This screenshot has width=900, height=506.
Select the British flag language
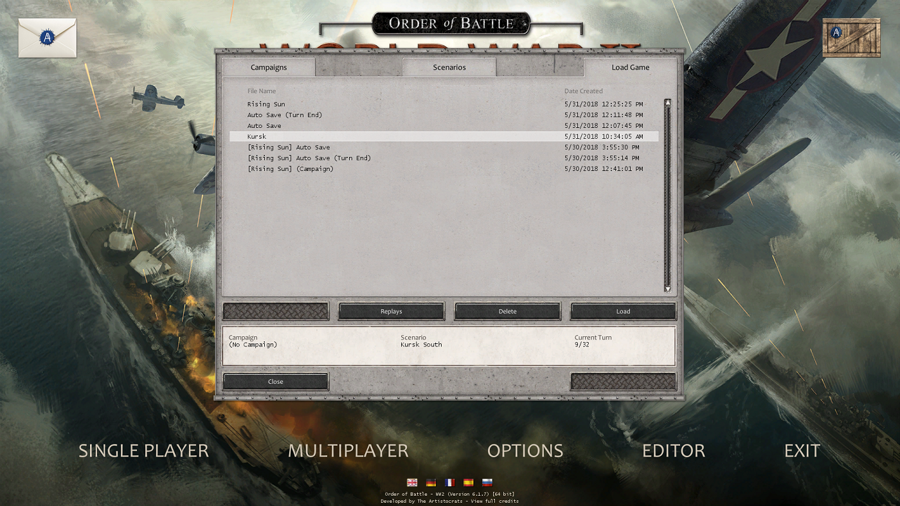point(412,483)
